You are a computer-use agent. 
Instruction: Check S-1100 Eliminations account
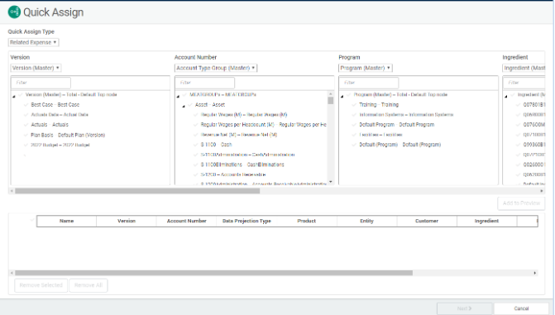(196, 165)
